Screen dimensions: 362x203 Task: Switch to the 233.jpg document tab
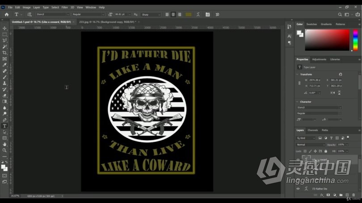pyautogui.click(x=107, y=22)
